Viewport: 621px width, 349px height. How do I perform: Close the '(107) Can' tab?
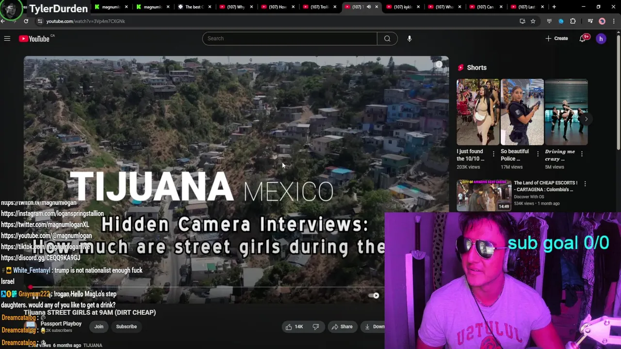click(501, 7)
